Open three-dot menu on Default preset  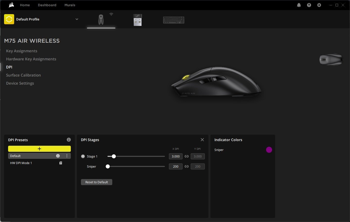click(67, 156)
